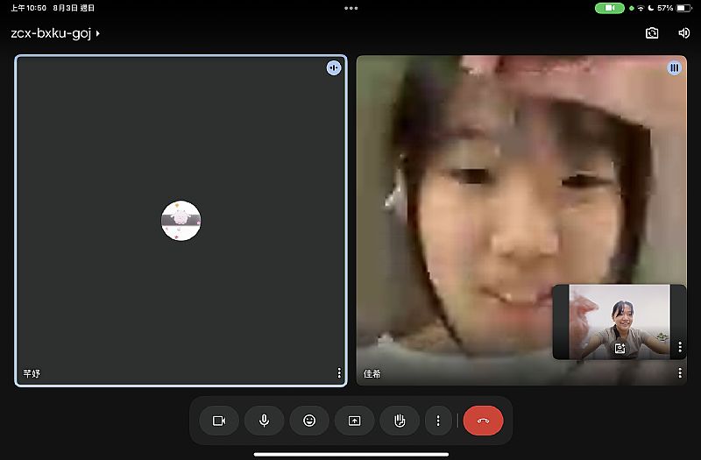Tap the audio indicator on 佳希's tile
The width and height of the screenshot is (701, 460).
[674, 67]
